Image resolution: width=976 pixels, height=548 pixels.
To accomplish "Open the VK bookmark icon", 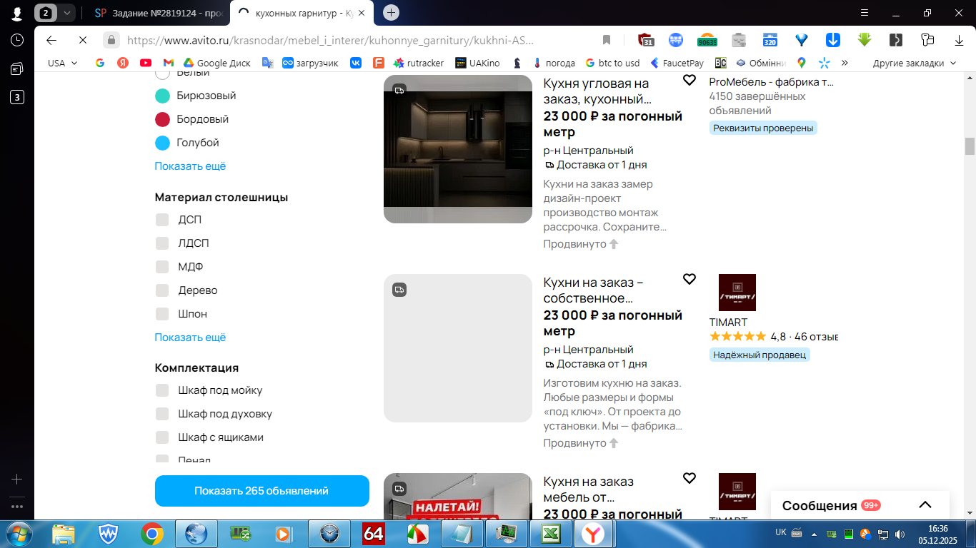I will (356, 63).
